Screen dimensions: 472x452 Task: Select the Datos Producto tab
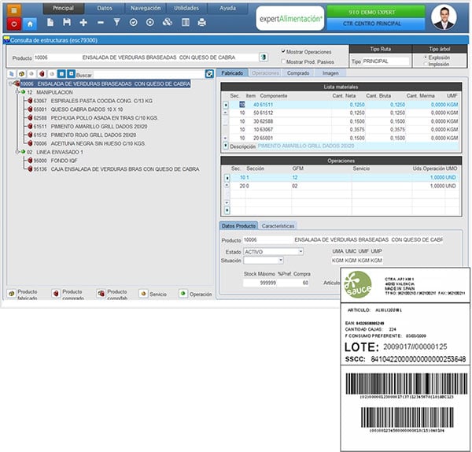pos(238,226)
